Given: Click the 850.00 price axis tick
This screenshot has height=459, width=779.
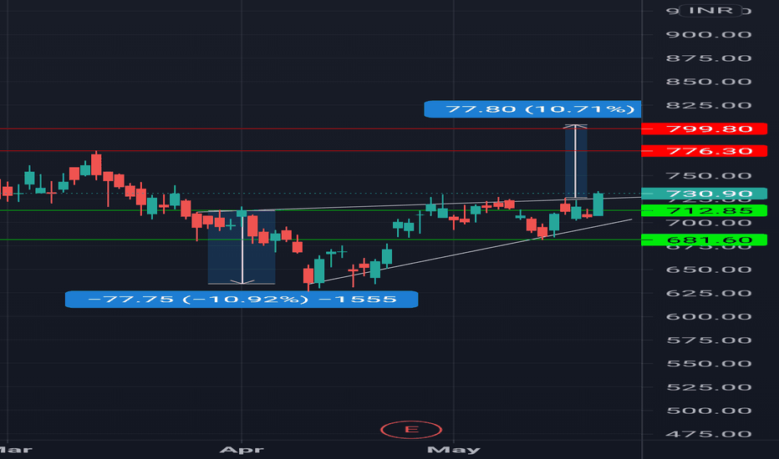Looking at the screenshot, I should 709,82.
